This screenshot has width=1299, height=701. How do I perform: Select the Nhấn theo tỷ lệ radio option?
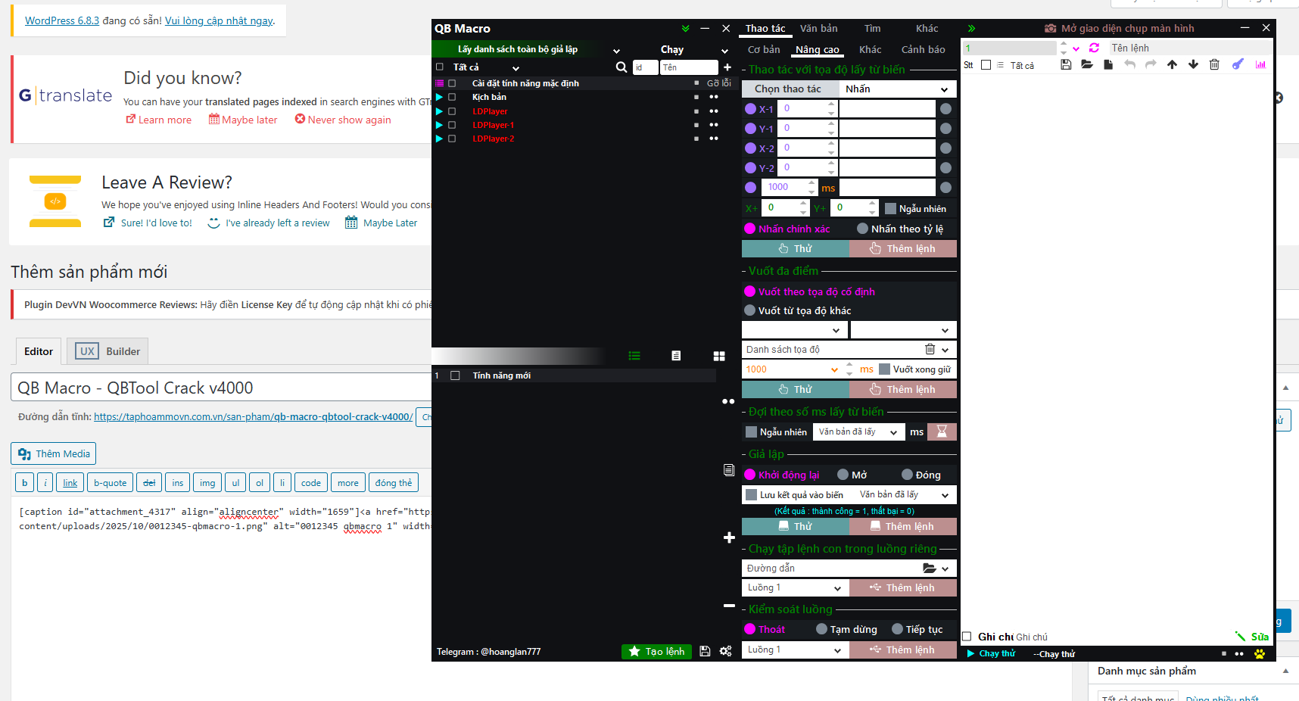point(862,229)
